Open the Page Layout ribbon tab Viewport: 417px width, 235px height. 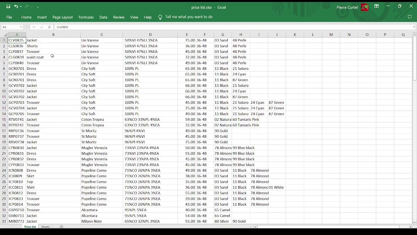pyautogui.click(x=62, y=17)
